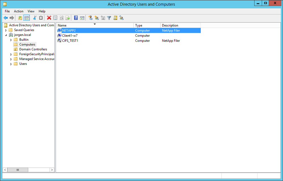Sort the list by Type column header
This screenshot has width=283, height=181.
pyautogui.click(x=147, y=25)
